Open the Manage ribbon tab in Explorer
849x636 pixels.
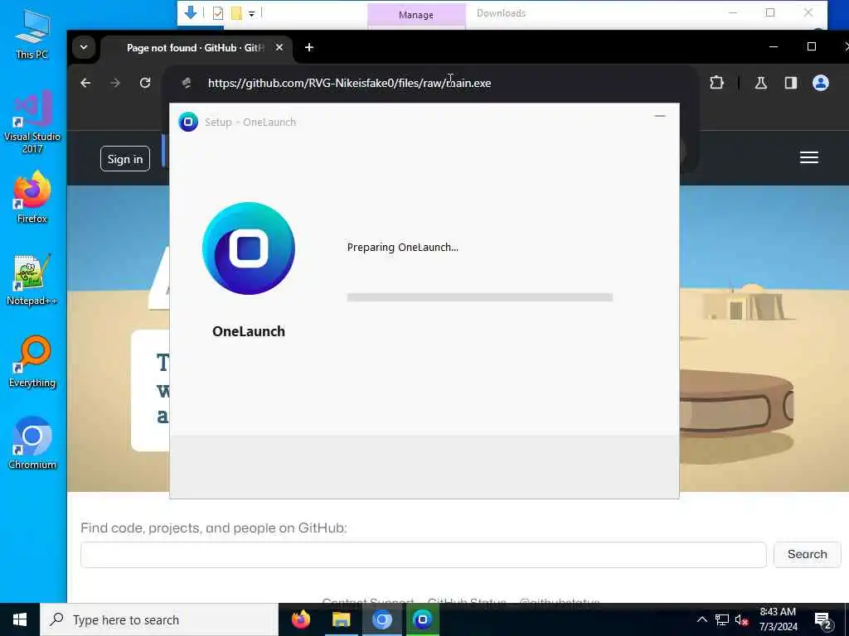416,15
